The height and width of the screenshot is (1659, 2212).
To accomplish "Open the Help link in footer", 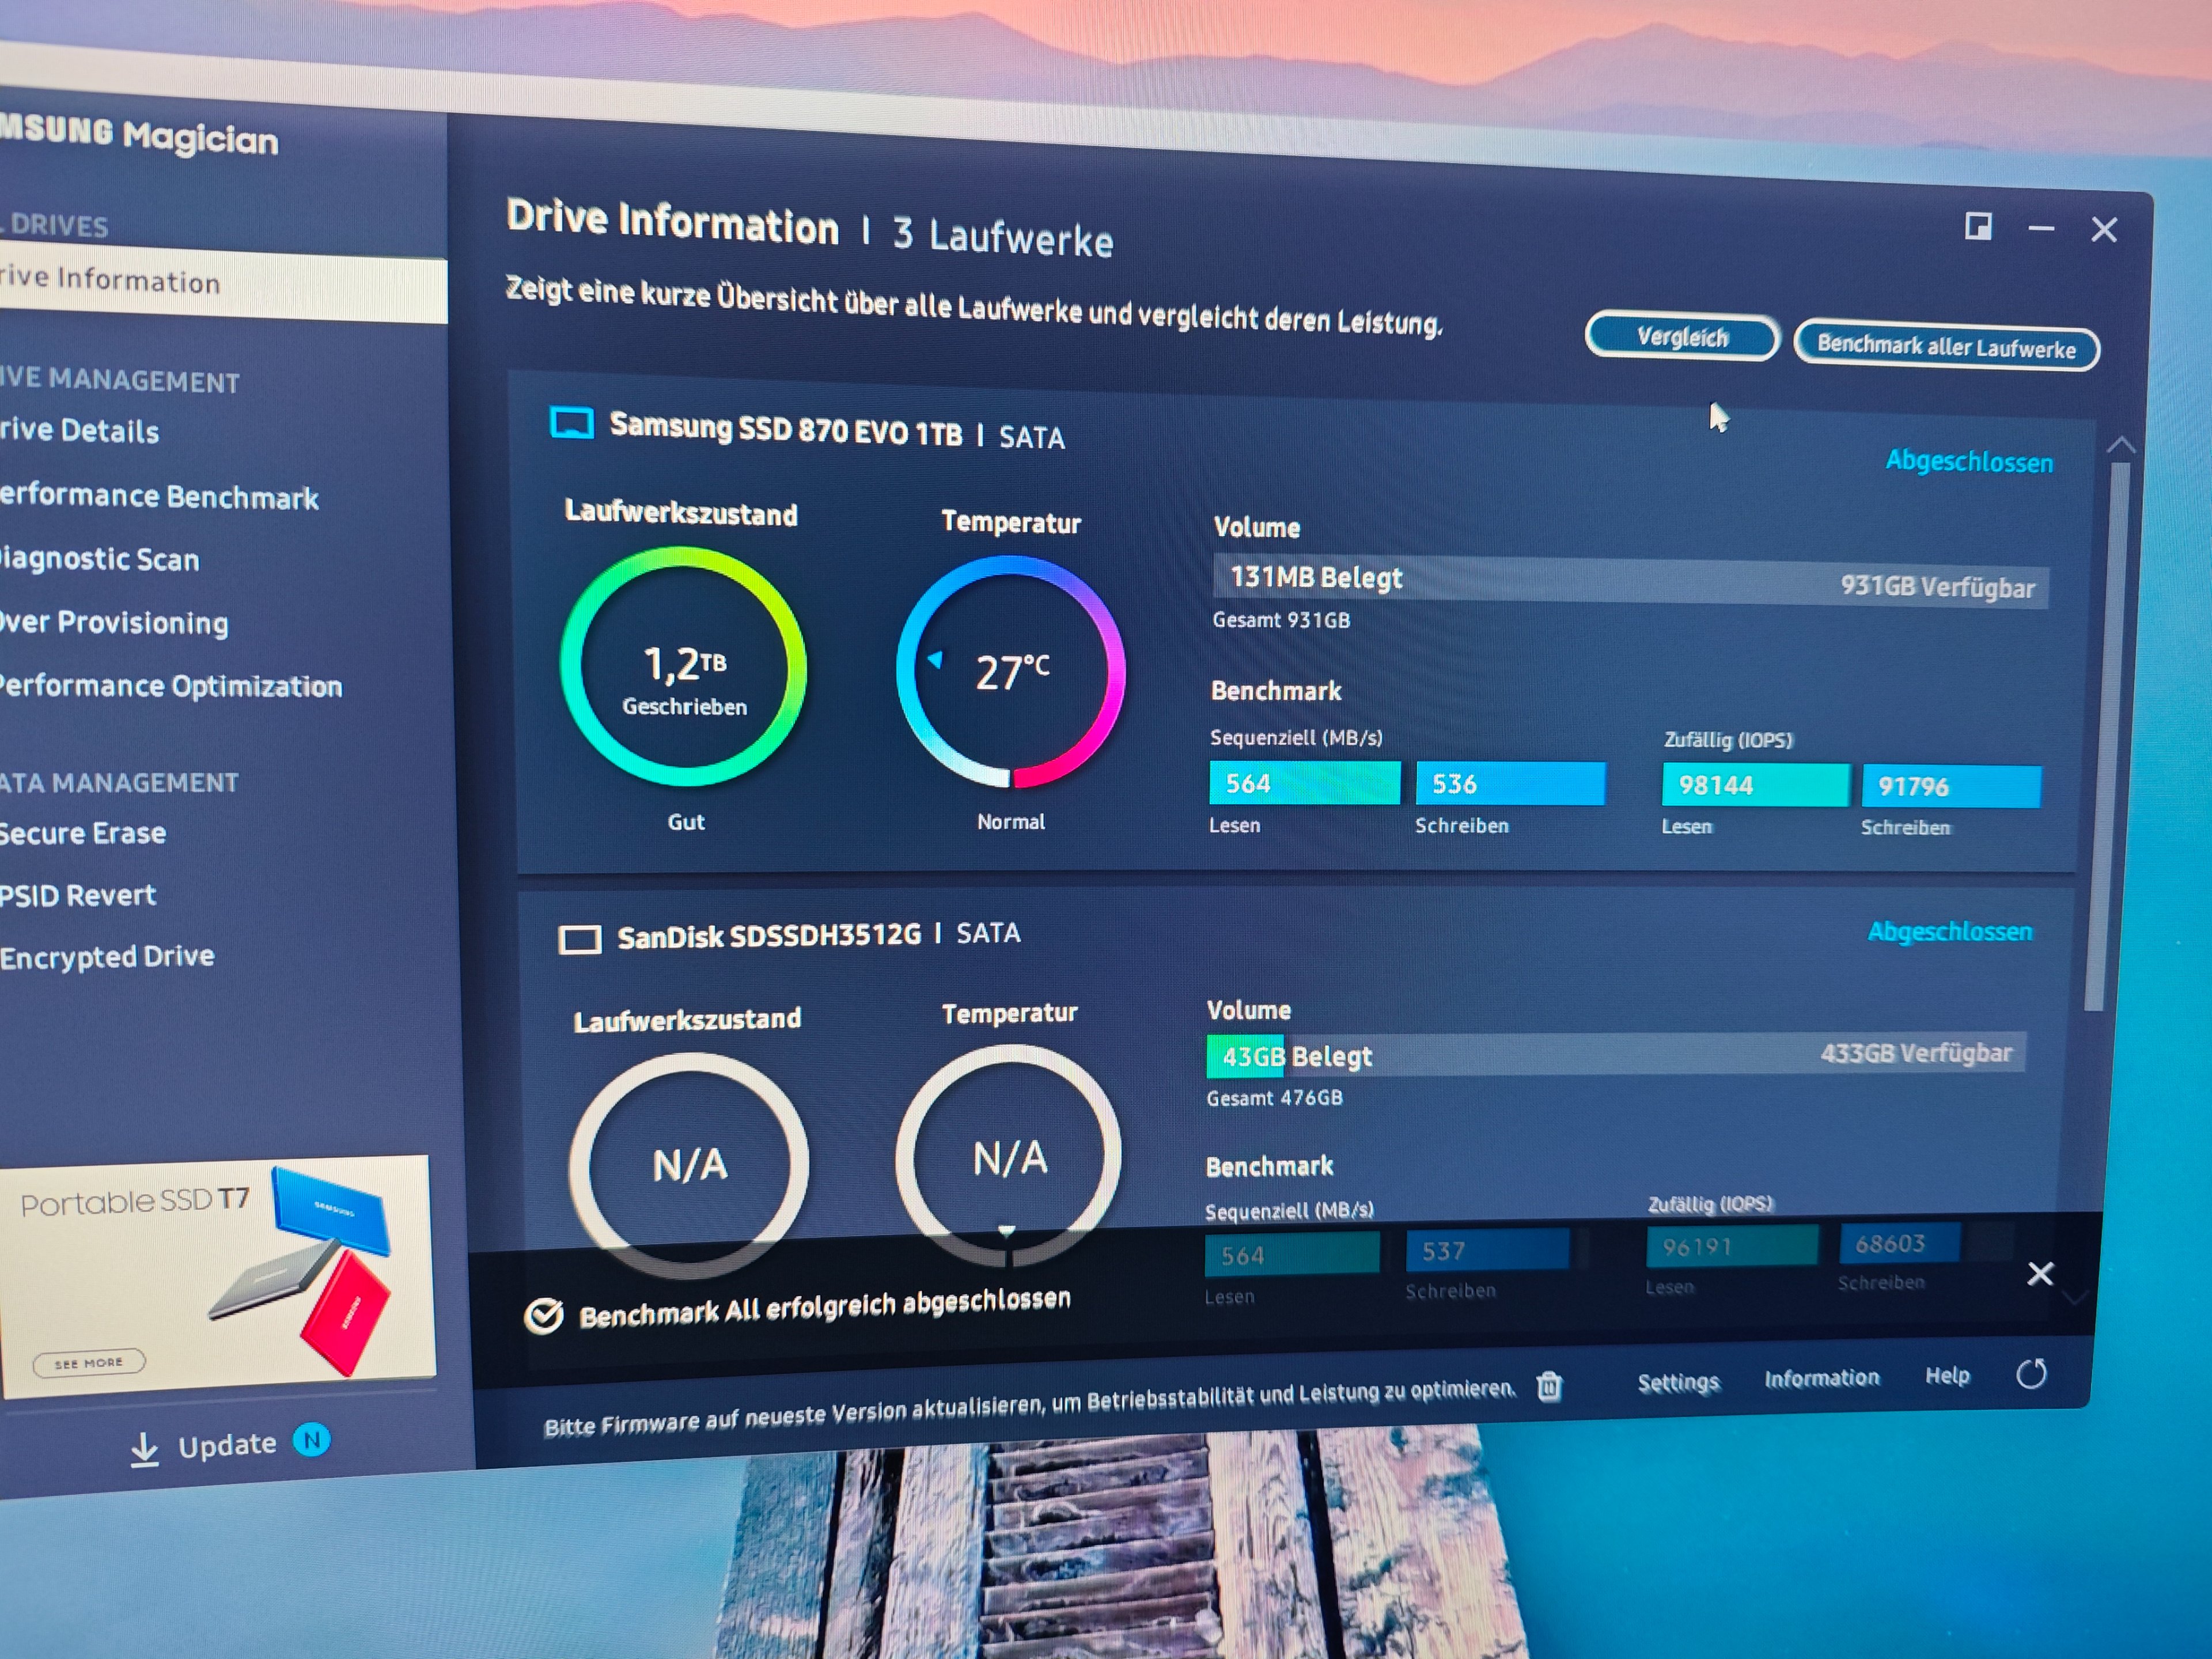I will 1946,1376.
